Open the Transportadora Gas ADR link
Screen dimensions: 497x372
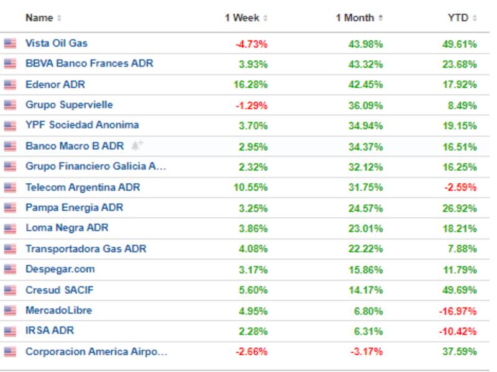click(x=86, y=249)
